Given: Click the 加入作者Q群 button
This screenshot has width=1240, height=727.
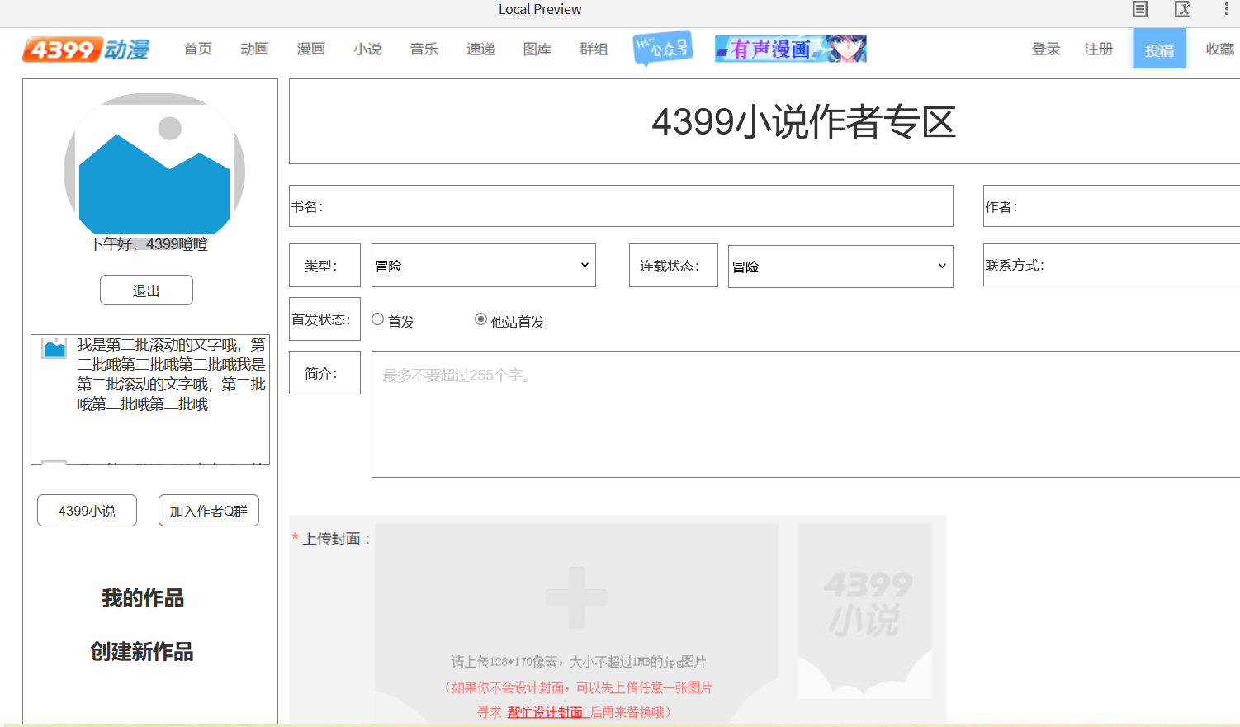Looking at the screenshot, I should [209, 511].
